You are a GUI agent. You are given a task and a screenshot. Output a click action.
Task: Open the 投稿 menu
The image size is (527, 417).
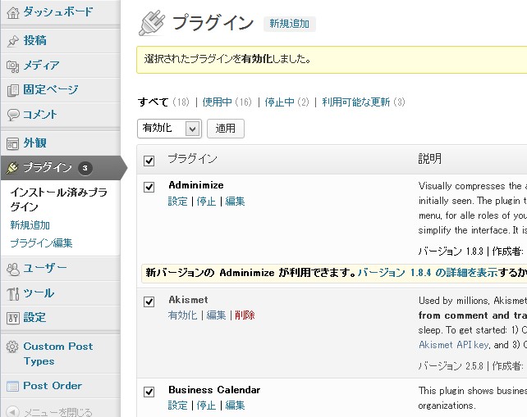[x=35, y=41]
